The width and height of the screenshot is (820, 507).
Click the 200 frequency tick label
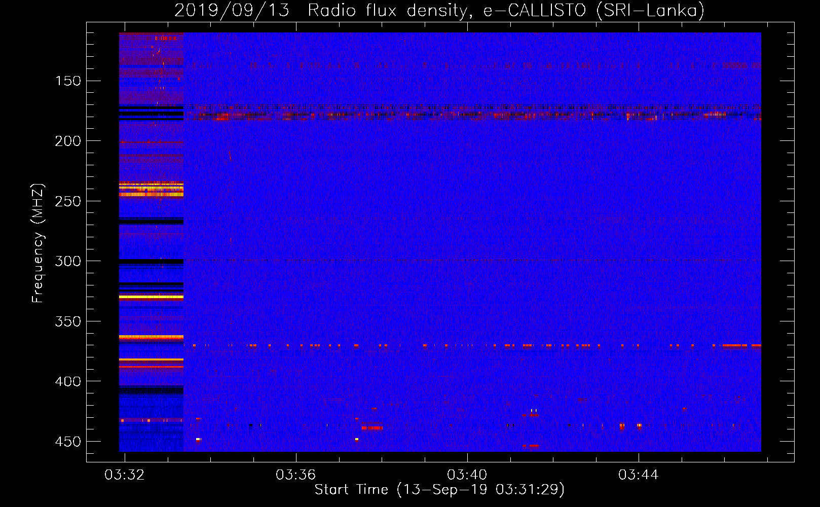tap(68, 141)
